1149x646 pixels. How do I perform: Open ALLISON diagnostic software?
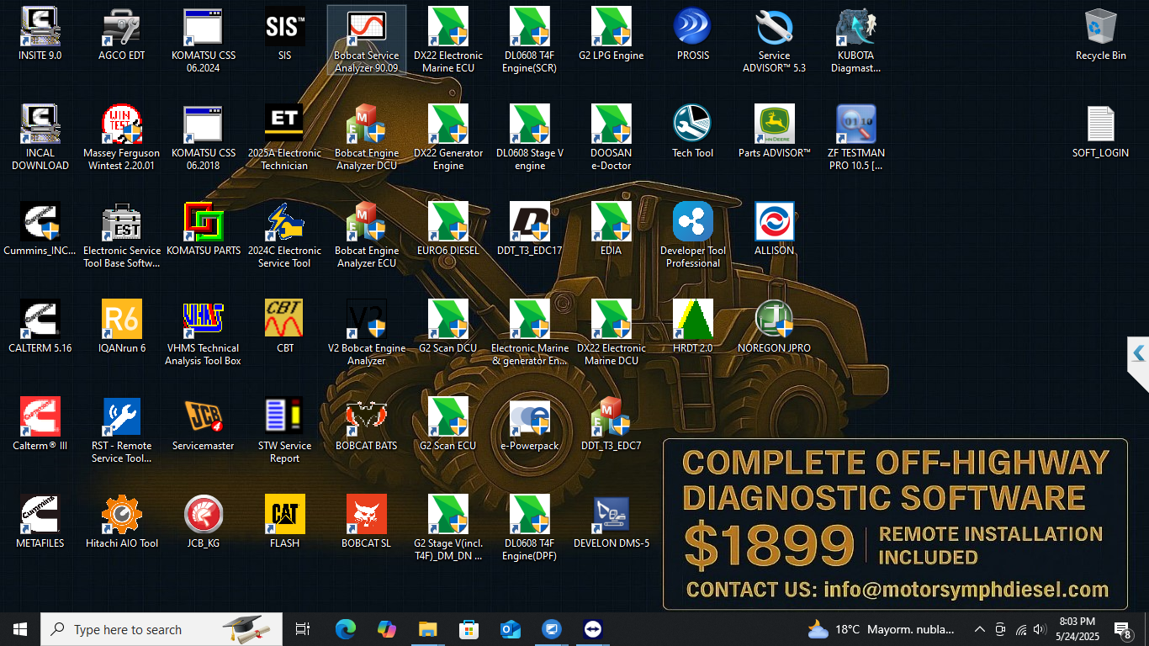pyautogui.click(x=774, y=222)
